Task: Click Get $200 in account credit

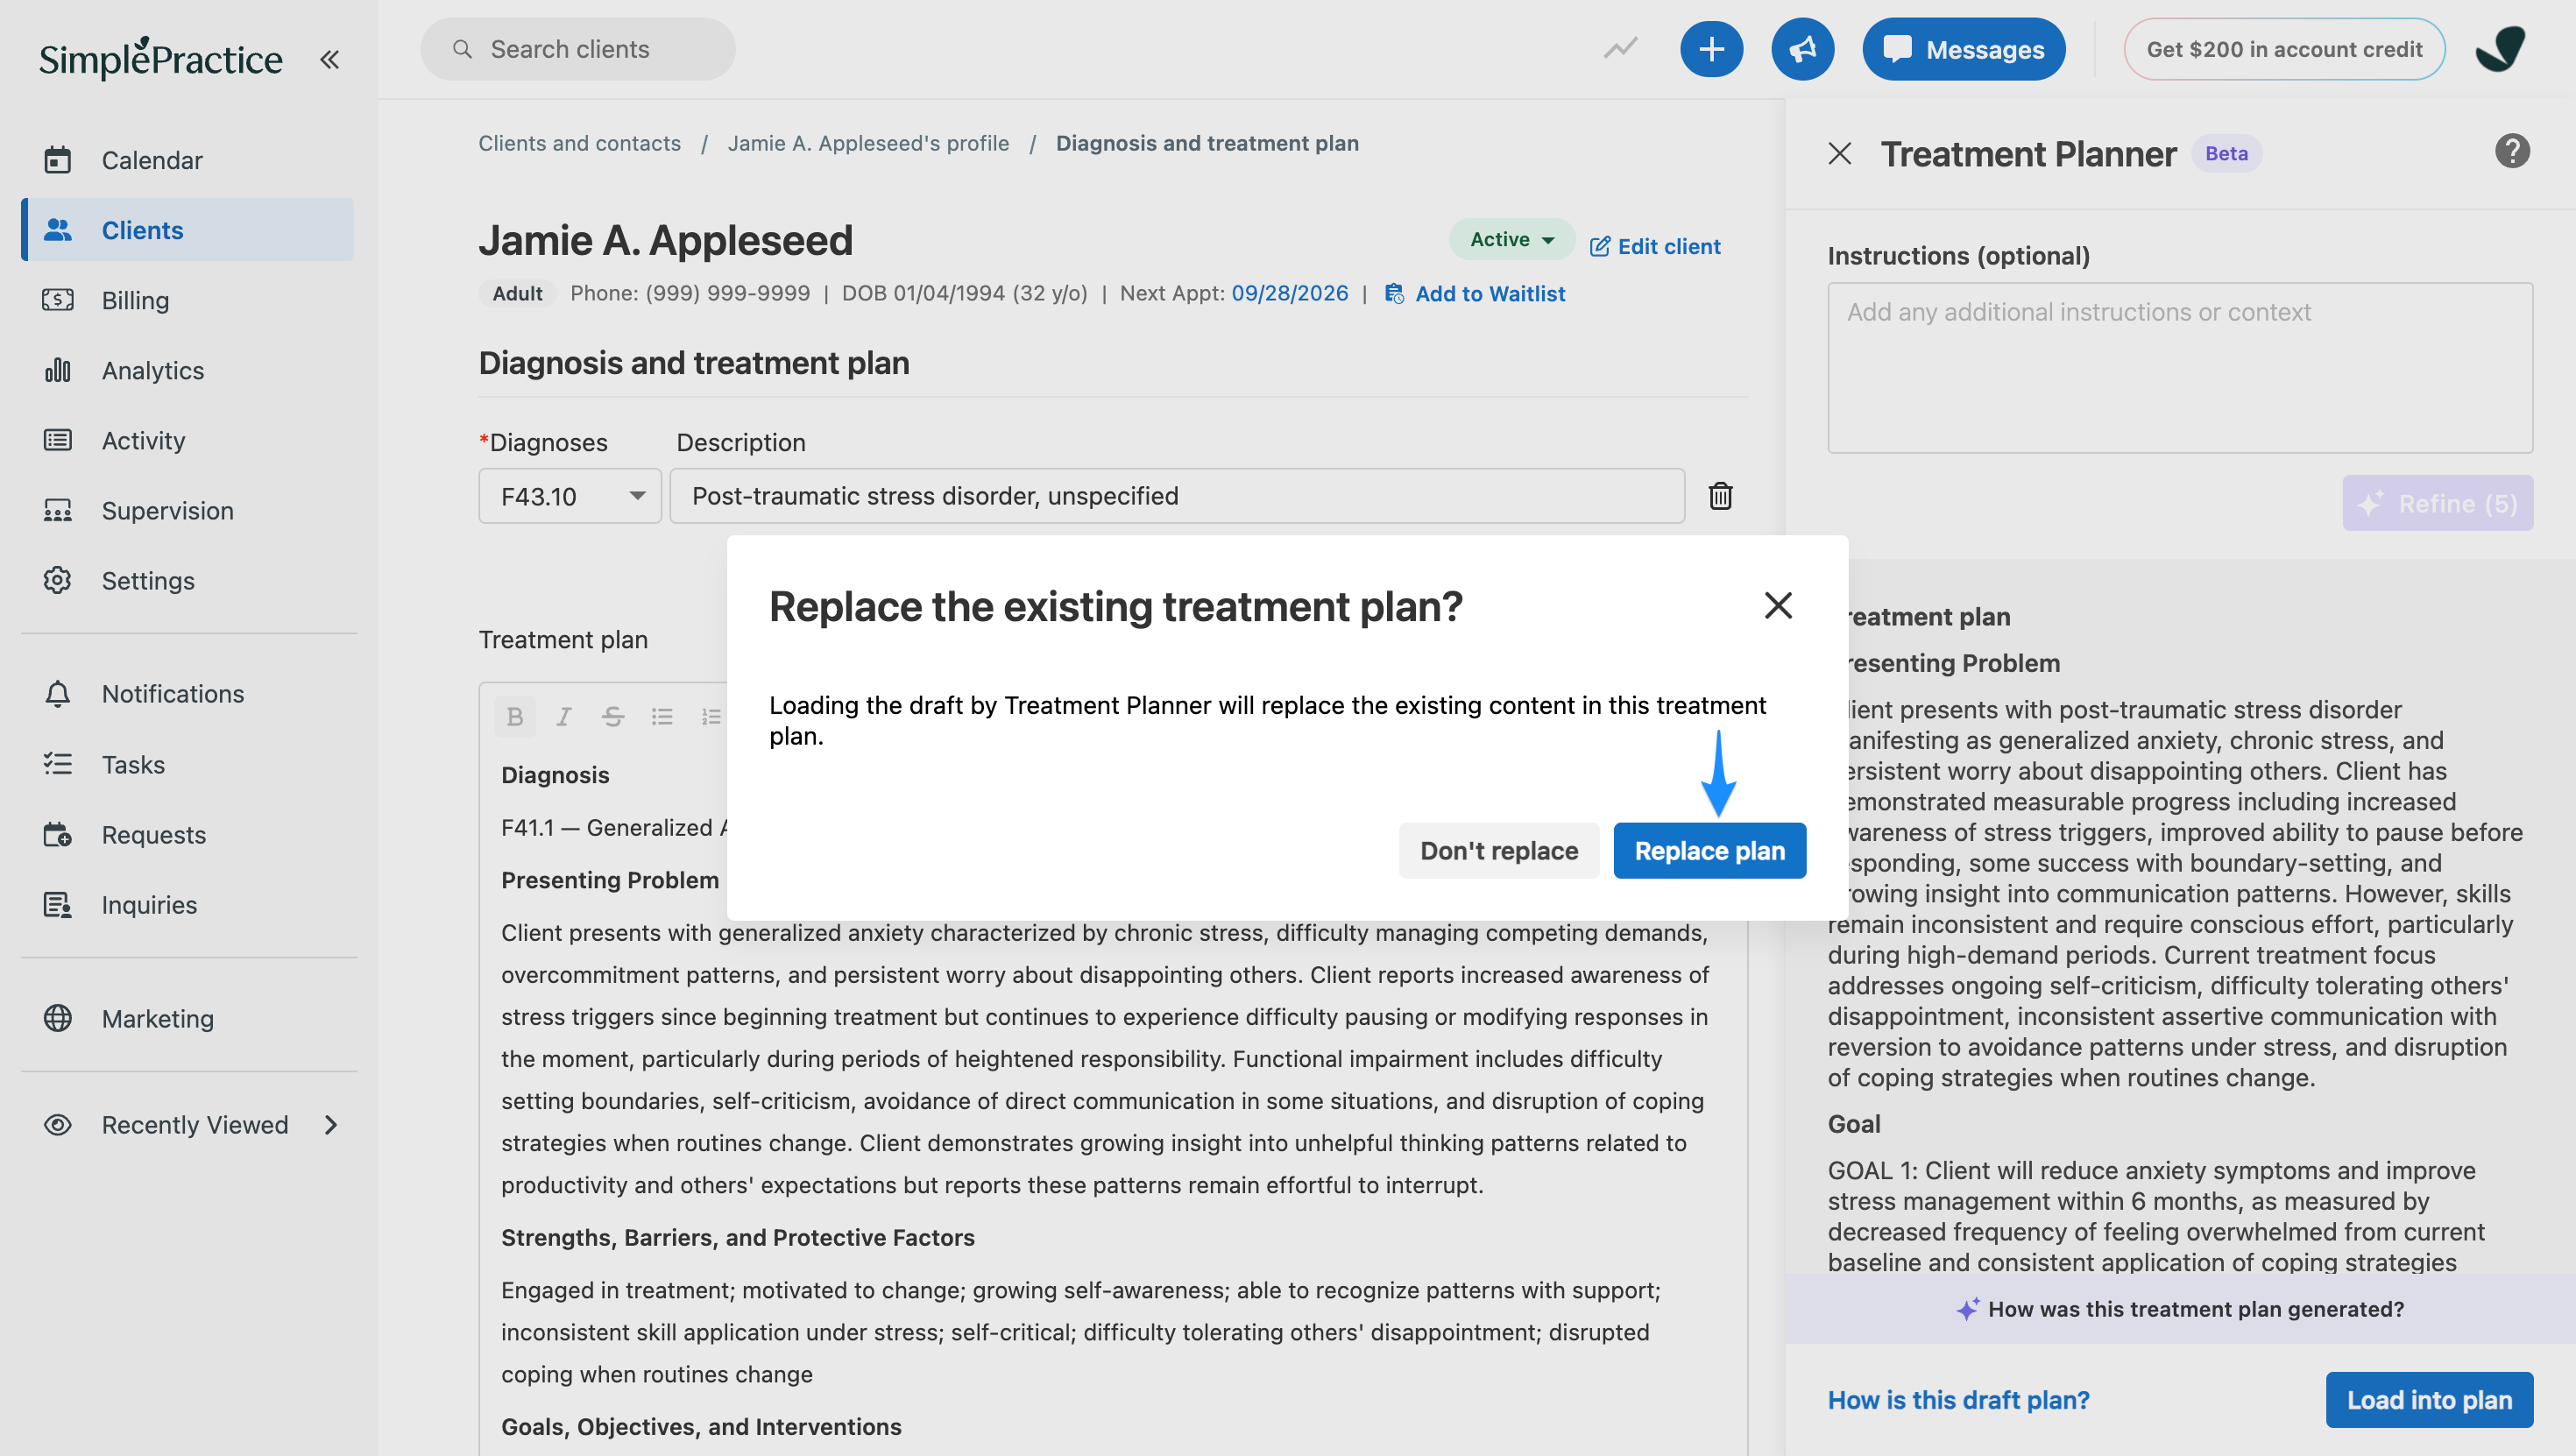Action: coord(2284,49)
